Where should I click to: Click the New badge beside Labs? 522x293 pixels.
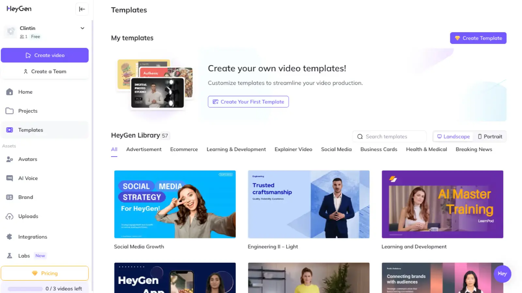pyautogui.click(x=40, y=256)
